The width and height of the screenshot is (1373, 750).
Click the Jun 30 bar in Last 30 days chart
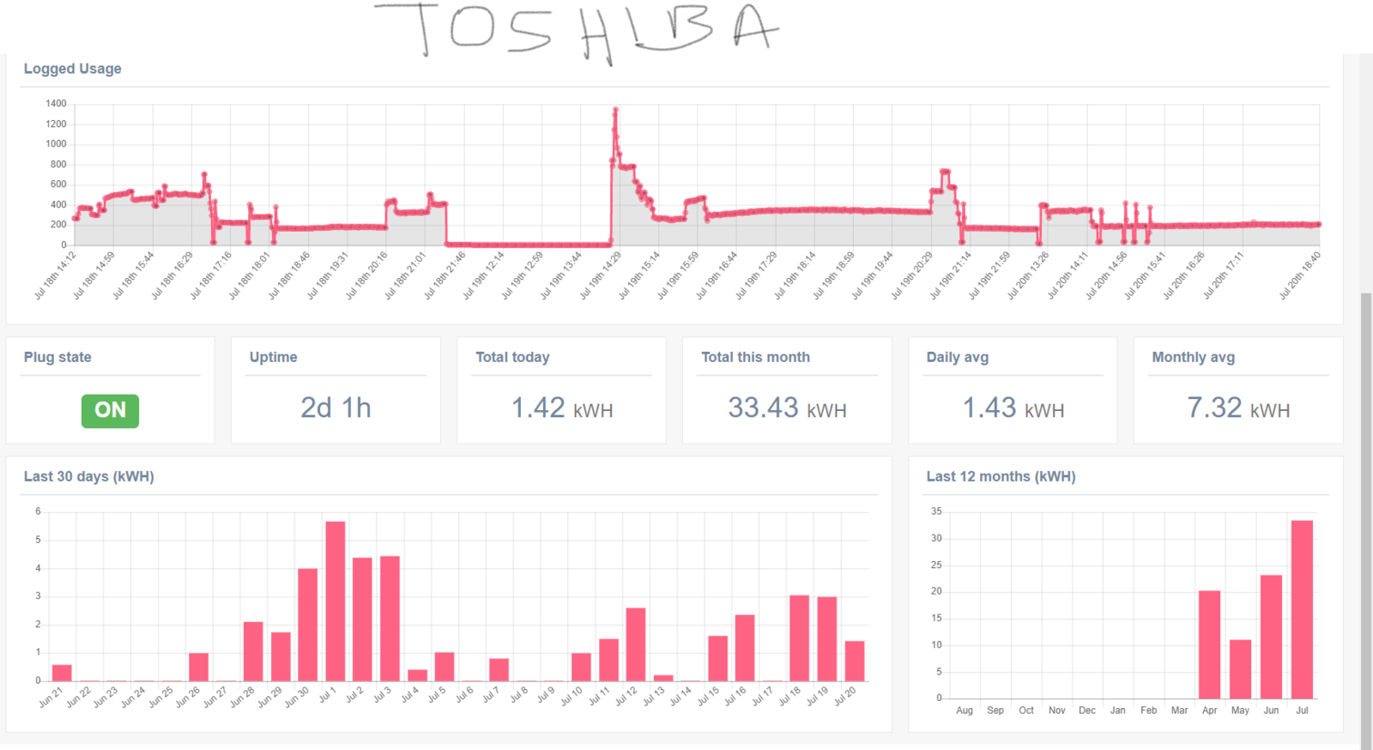(x=308, y=625)
